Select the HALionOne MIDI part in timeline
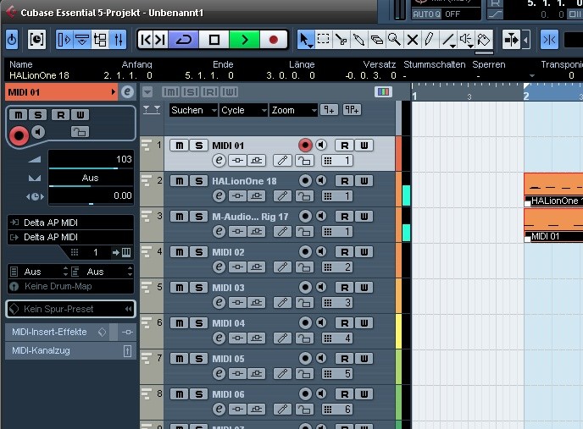This screenshot has width=583, height=429. (553, 190)
